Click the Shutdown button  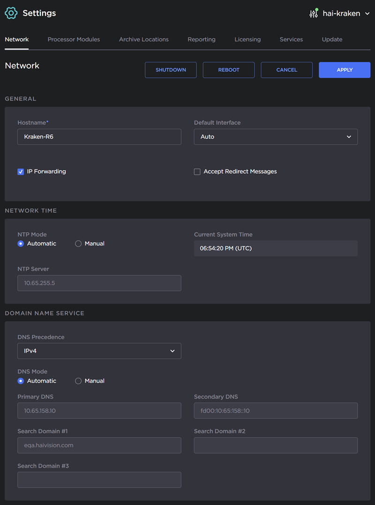point(171,70)
